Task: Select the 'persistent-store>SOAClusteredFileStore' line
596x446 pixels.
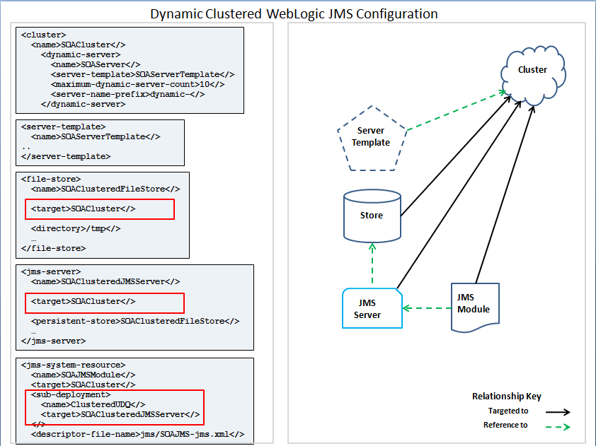Action: [135, 321]
